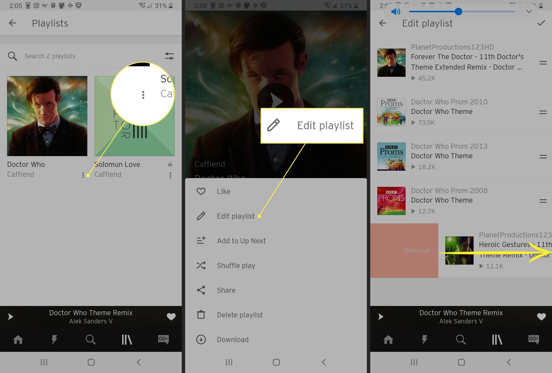552x373 pixels.
Task: Tap the filter icon beside playlist search
Action: pos(169,56)
